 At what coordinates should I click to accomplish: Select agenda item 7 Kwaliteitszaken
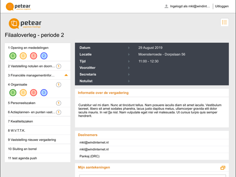point(21,121)
